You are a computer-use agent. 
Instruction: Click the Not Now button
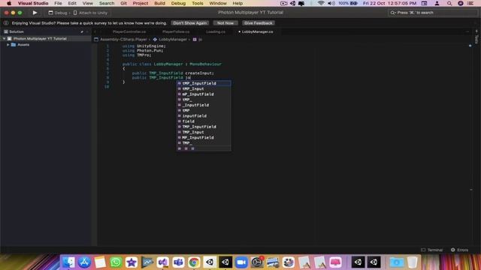(x=225, y=23)
